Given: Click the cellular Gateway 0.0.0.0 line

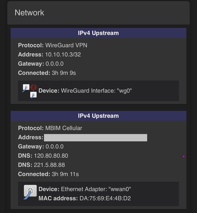Looking at the screenshot, I should [41, 146].
